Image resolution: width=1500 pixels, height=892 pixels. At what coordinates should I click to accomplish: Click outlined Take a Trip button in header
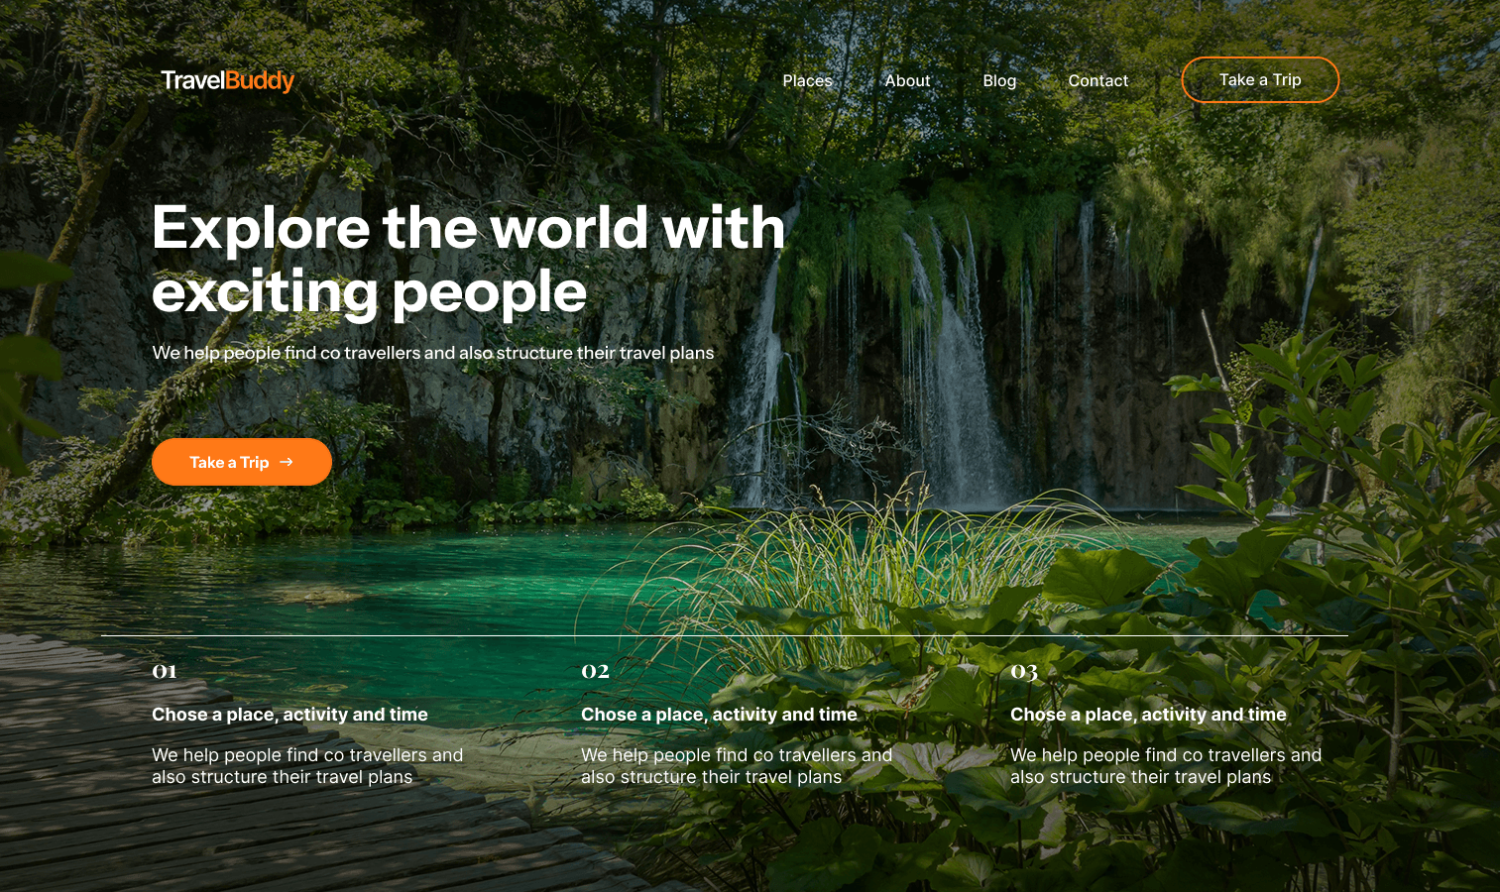coord(1260,80)
